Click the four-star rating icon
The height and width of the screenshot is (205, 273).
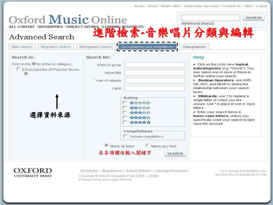[x=140, y=117]
